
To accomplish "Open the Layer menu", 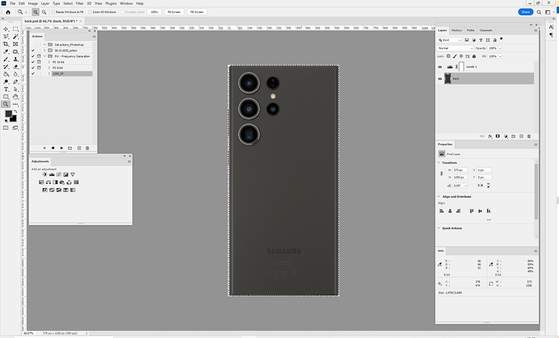I will pyautogui.click(x=45, y=3).
